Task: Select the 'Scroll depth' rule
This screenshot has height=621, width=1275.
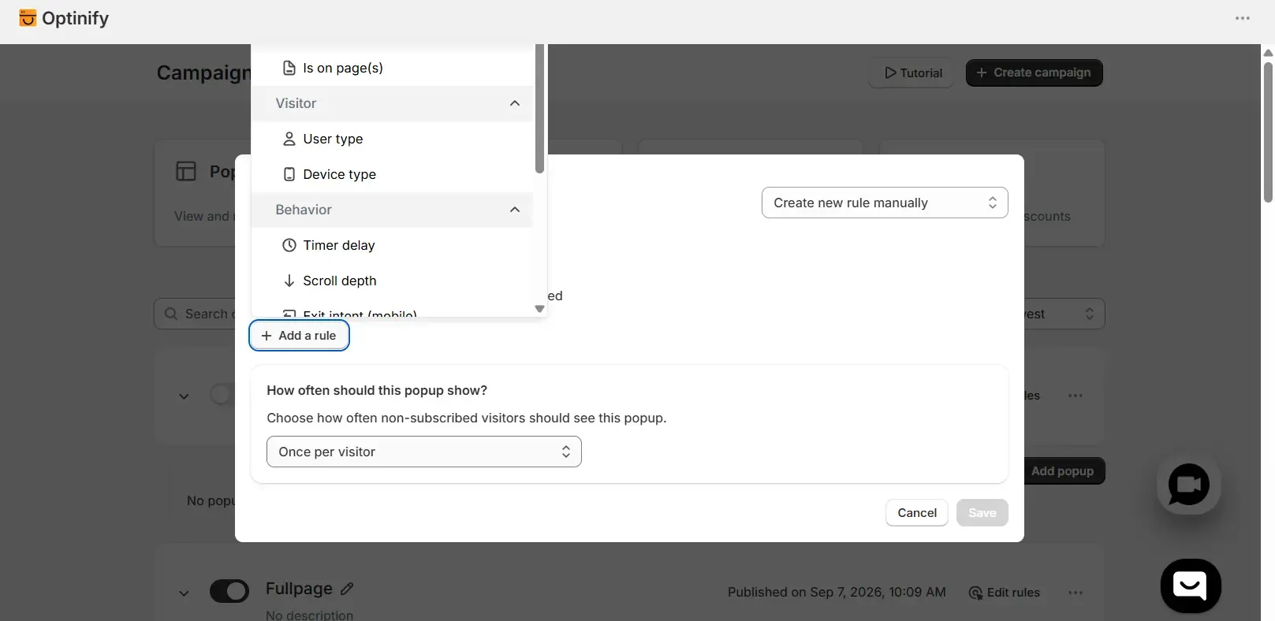Action: 392,281
